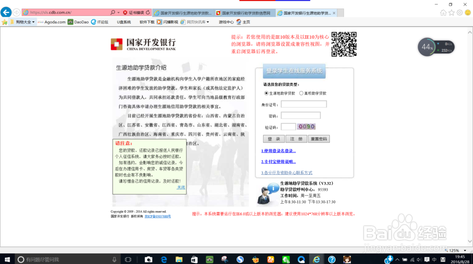Open the IT论坛 bookmark

[100, 22]
